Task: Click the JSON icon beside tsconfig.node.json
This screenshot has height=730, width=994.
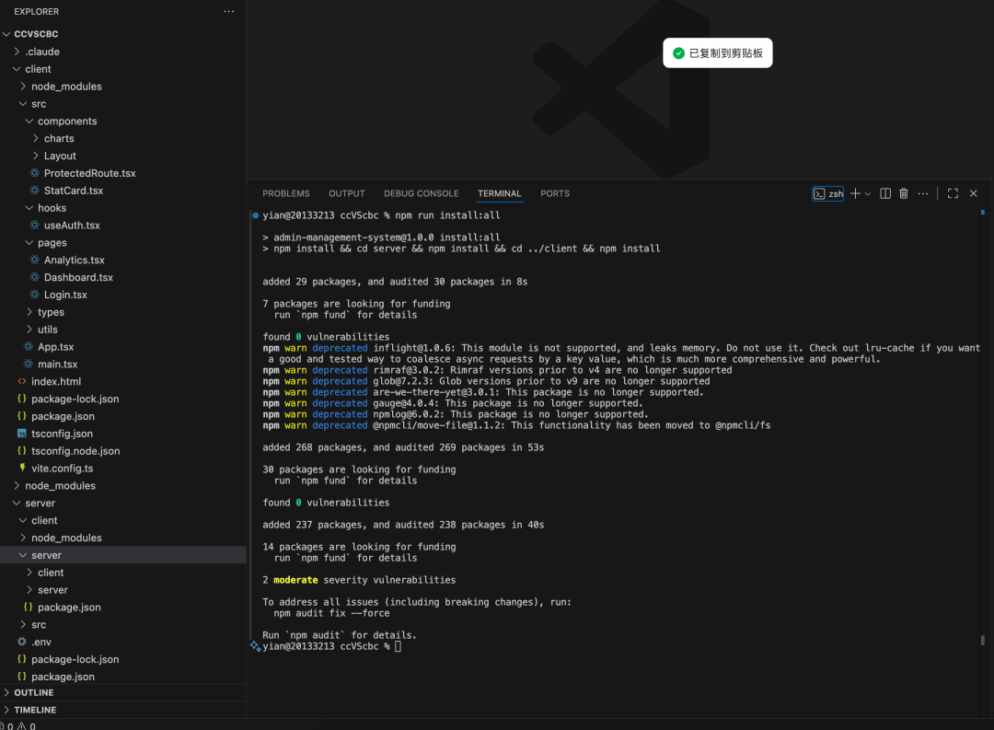Action: [x=21, y=451]
